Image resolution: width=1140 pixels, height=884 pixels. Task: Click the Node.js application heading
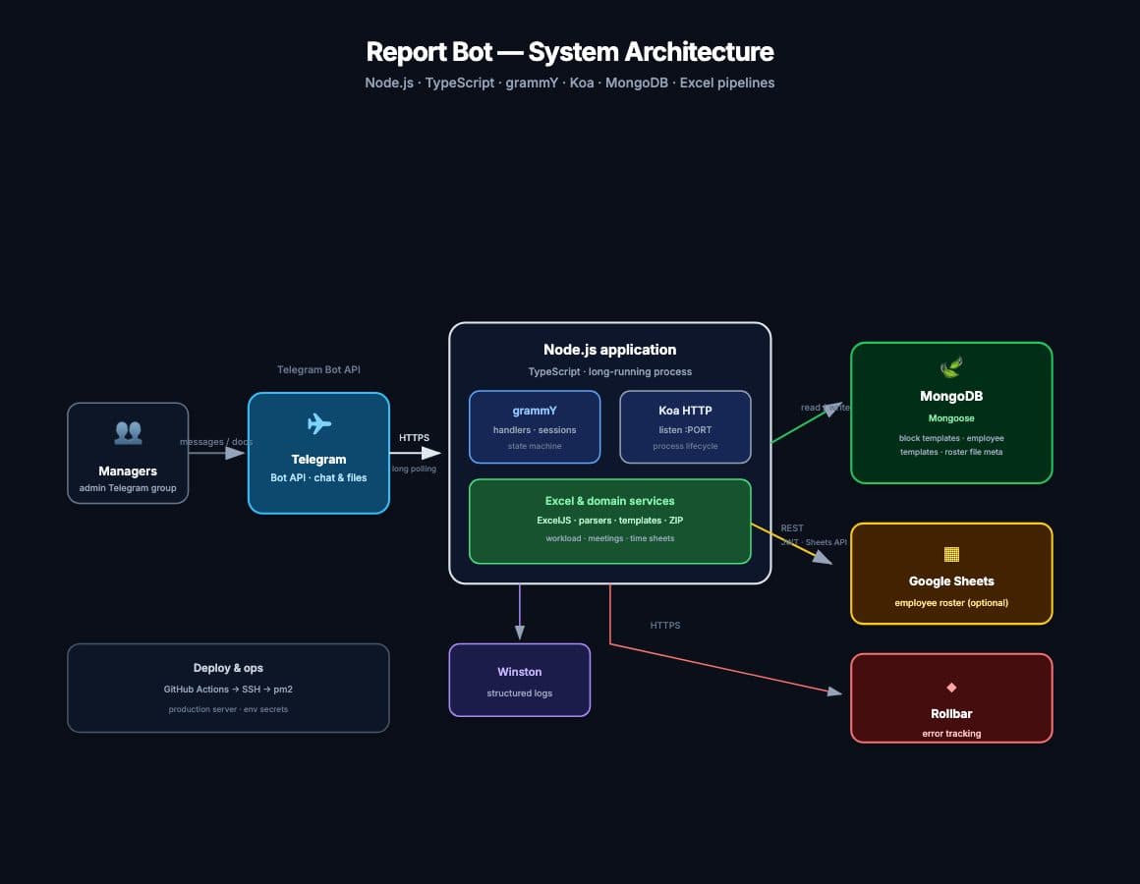610,350
